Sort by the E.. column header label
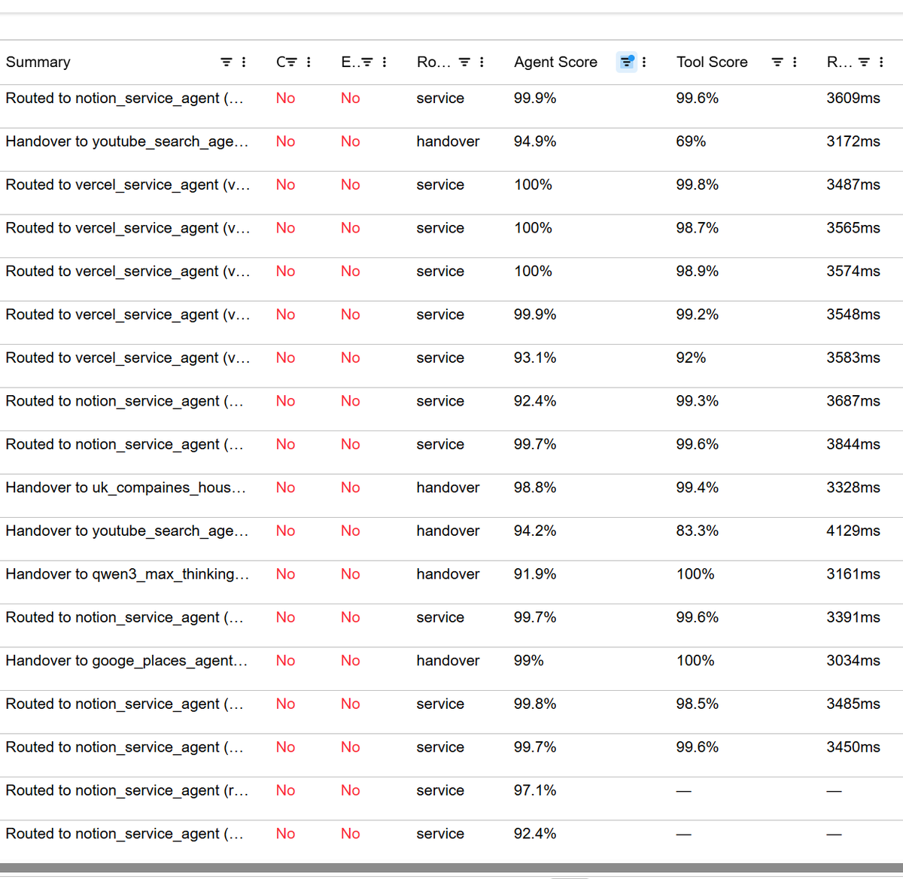The width and height of the screenshot is (903, 879). click(350, 62)
